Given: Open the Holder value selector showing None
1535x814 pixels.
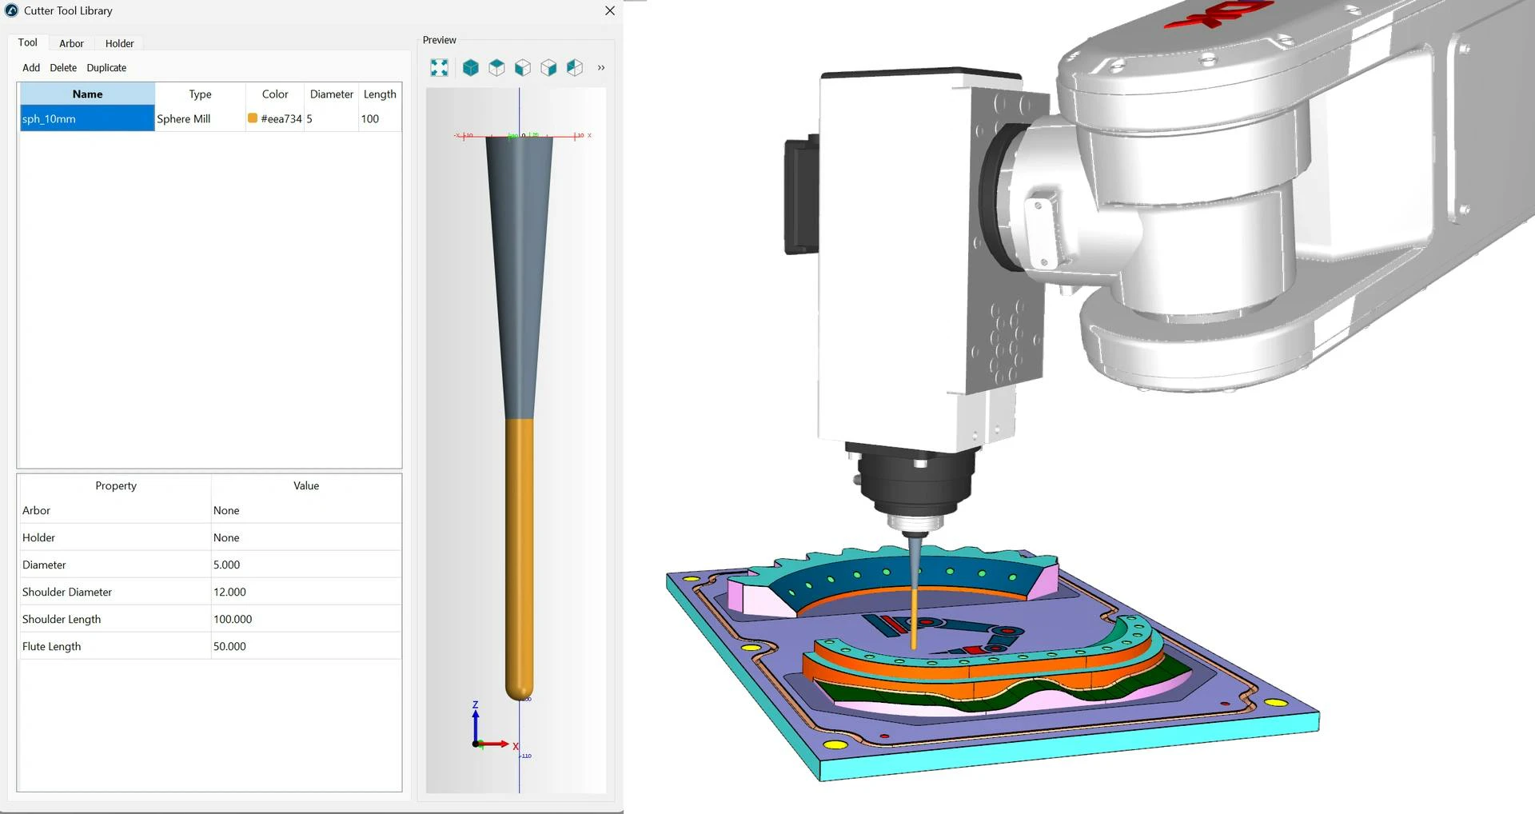Looking at the screenshot, I should point(306,537).
